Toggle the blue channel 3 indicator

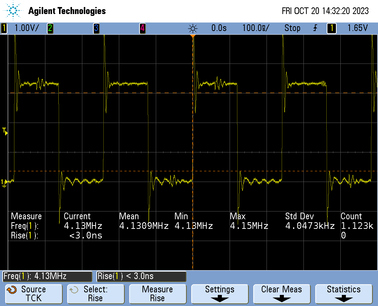coord(96,28)
